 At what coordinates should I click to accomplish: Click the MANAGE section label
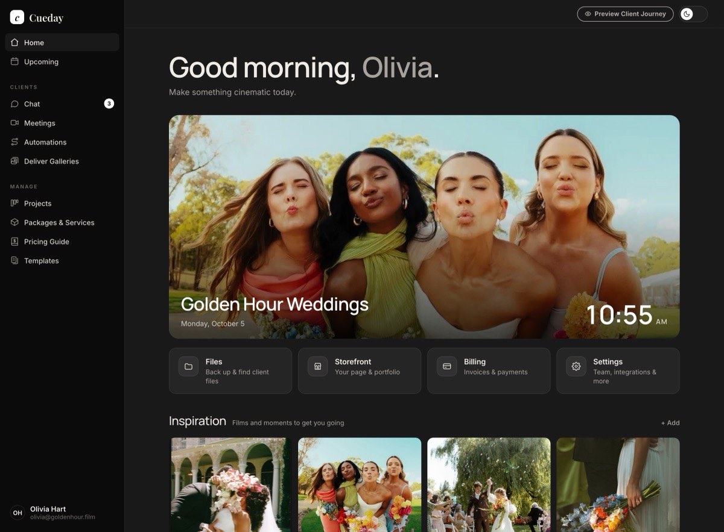point(24,187)
